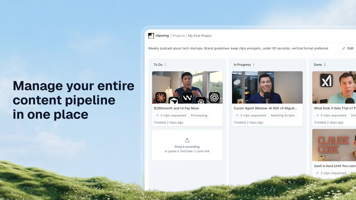The width and height of the screenshot is (356, 200).
Task: Click the W logo icon on first thumbnail
Action: (x=187, y=97)
